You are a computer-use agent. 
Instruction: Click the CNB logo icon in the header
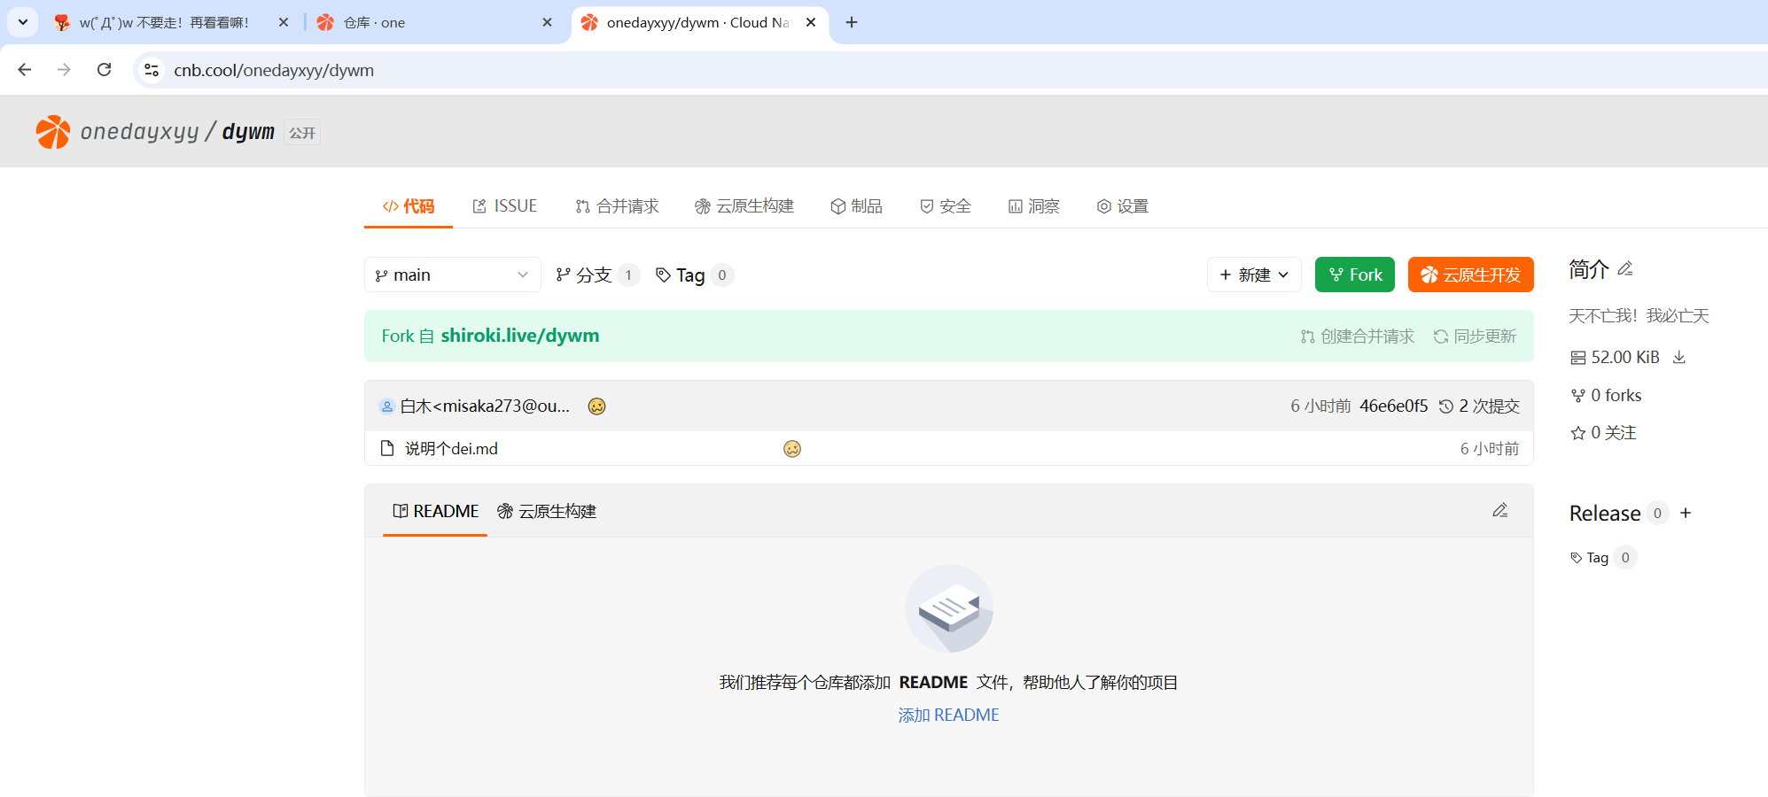pyautogui.click(x=53, y=132)
